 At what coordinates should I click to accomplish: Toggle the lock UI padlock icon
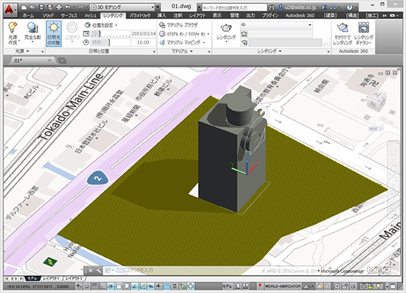coord(345,286)
